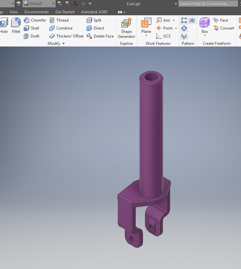Select the freeform Convert tool

click(x=223, y=28)
